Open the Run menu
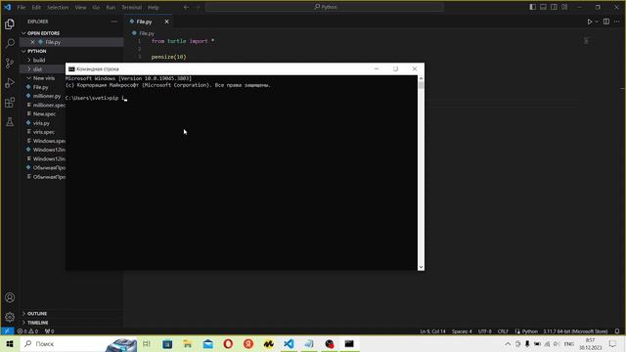The image size is (626, 352). pos(111,7)
